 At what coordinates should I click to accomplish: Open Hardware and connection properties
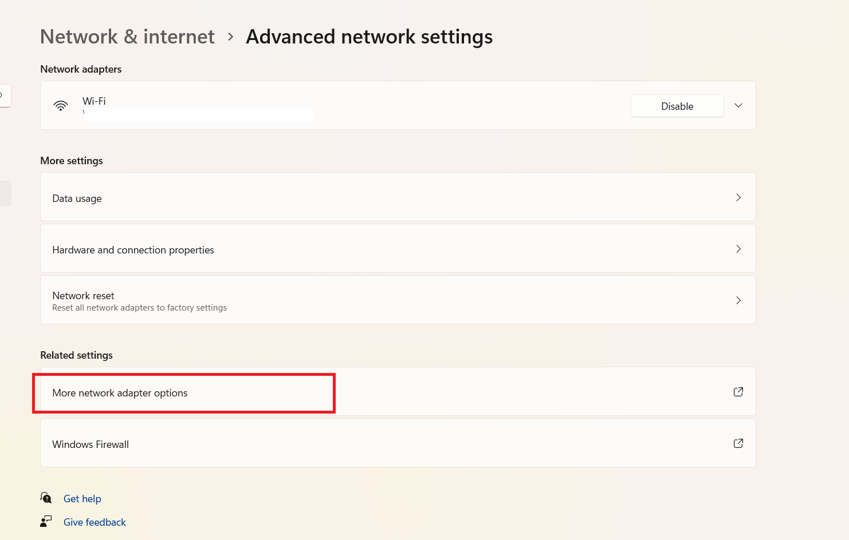pyautogui.click(x=398, y=248)
